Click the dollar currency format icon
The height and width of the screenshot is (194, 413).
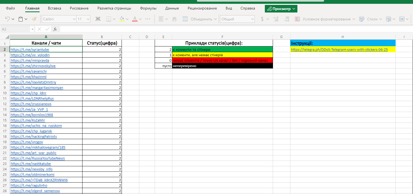pos(262,19)
